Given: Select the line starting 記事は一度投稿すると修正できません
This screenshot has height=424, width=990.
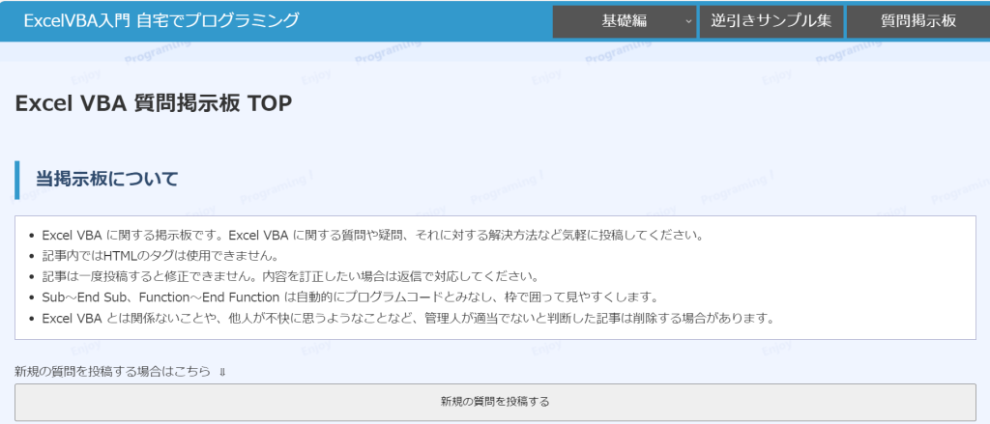Looking at the screenshot, I should pyautogui.click(x=290, y=277).
